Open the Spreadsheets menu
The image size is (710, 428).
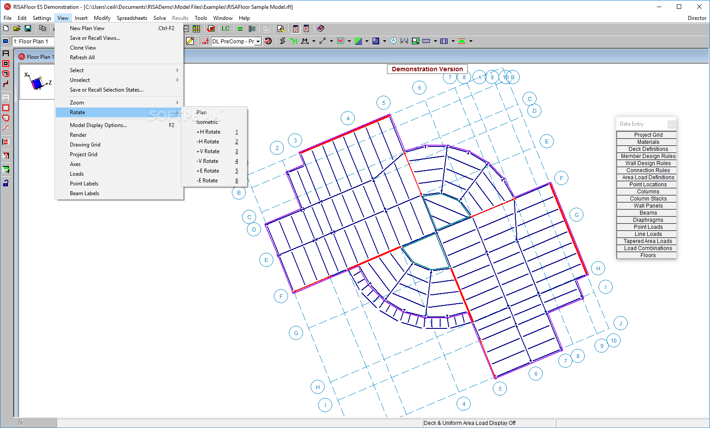click(x=132, y=18)
